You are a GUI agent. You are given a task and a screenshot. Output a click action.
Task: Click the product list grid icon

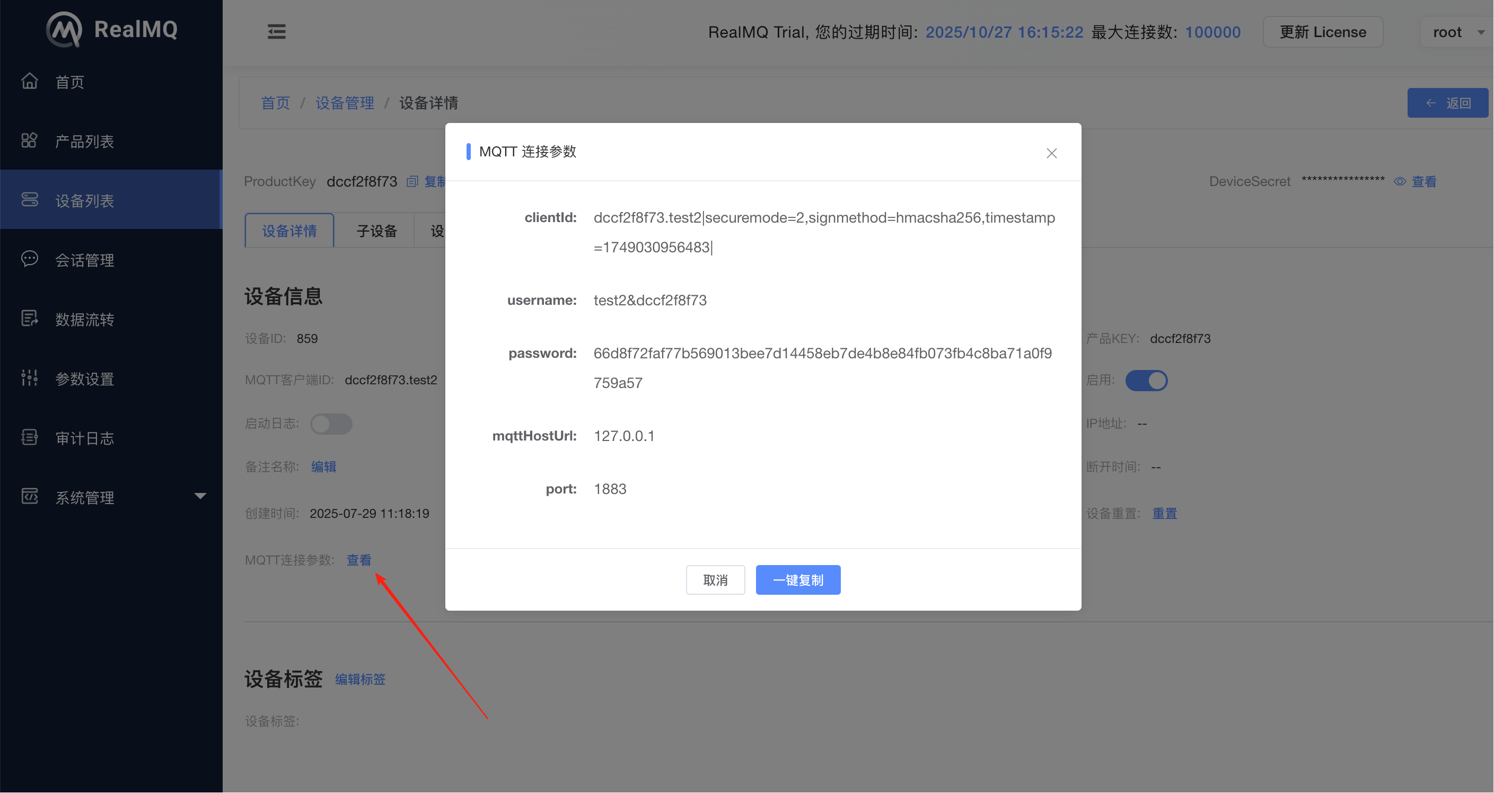pos(30,141)
